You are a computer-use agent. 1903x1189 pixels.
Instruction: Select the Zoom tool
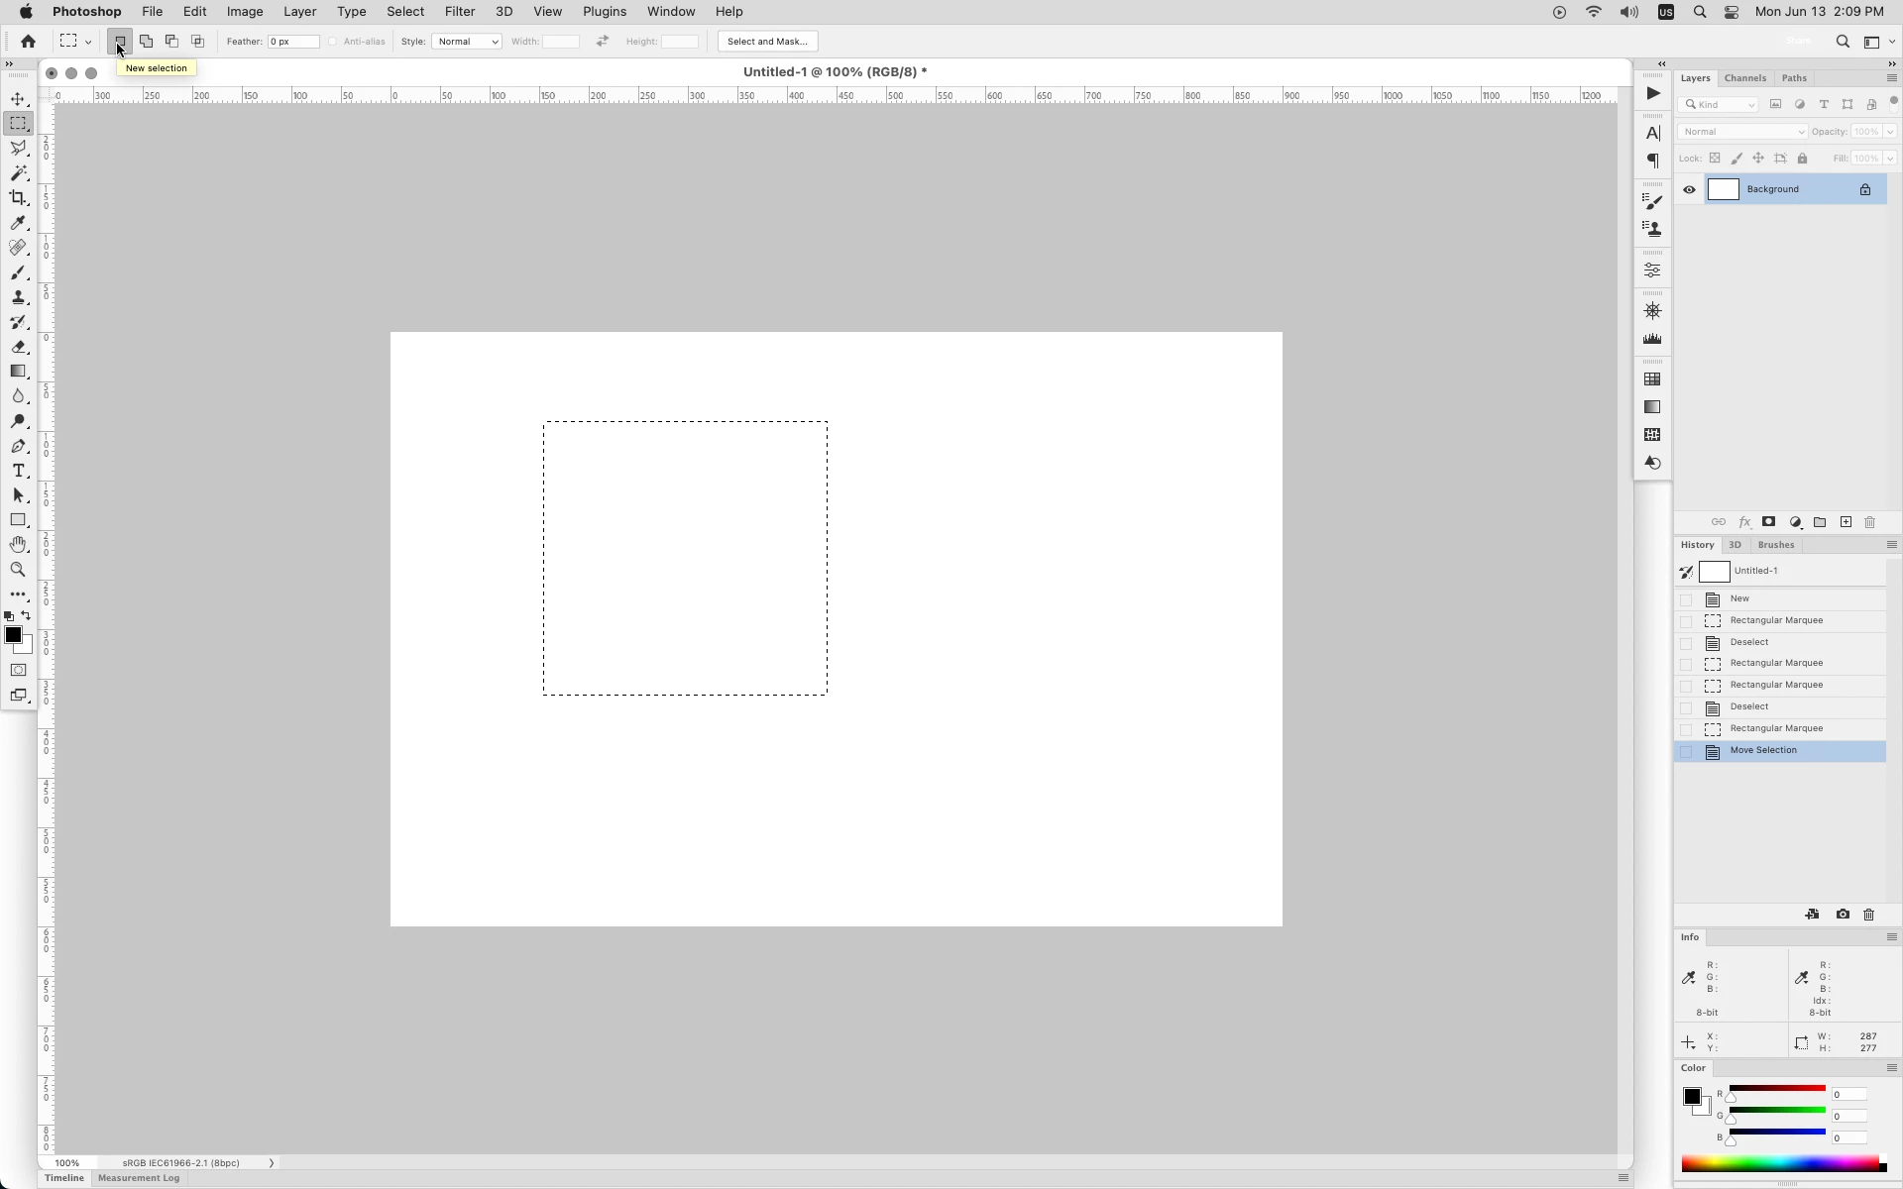pyautogui.click(x=19, y=570)
